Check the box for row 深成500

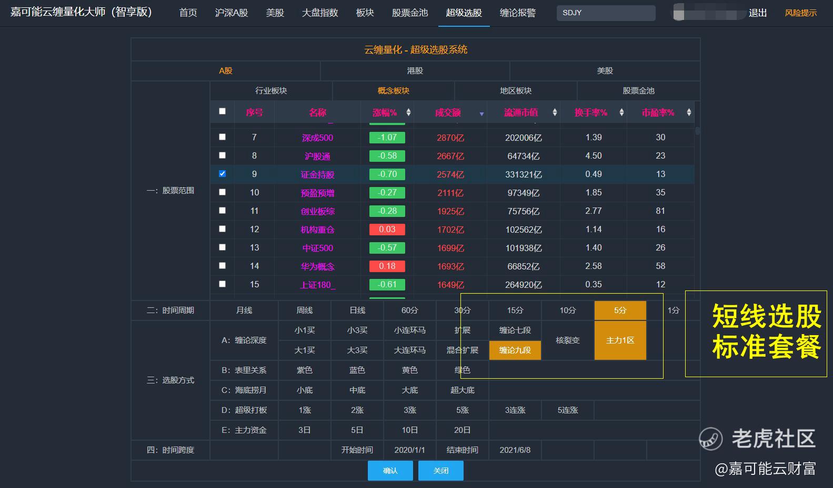[222, 137]
